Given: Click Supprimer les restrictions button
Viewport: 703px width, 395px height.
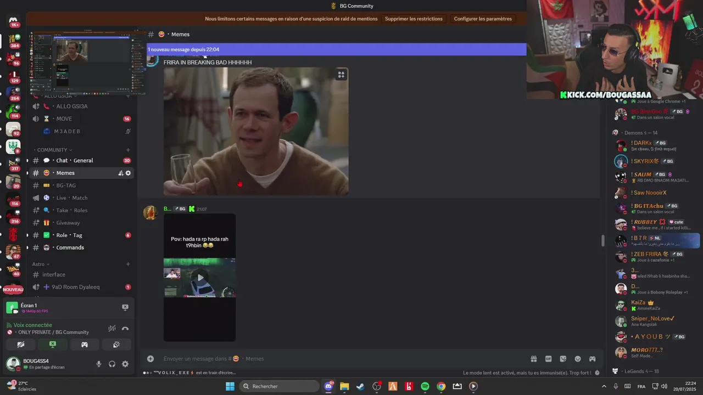Looking at the screenshot, I should point(414,19).
